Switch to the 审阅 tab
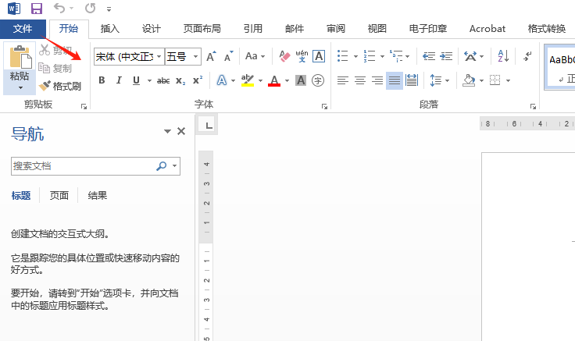This screenshot has width=575, height=341. (336, 29)
